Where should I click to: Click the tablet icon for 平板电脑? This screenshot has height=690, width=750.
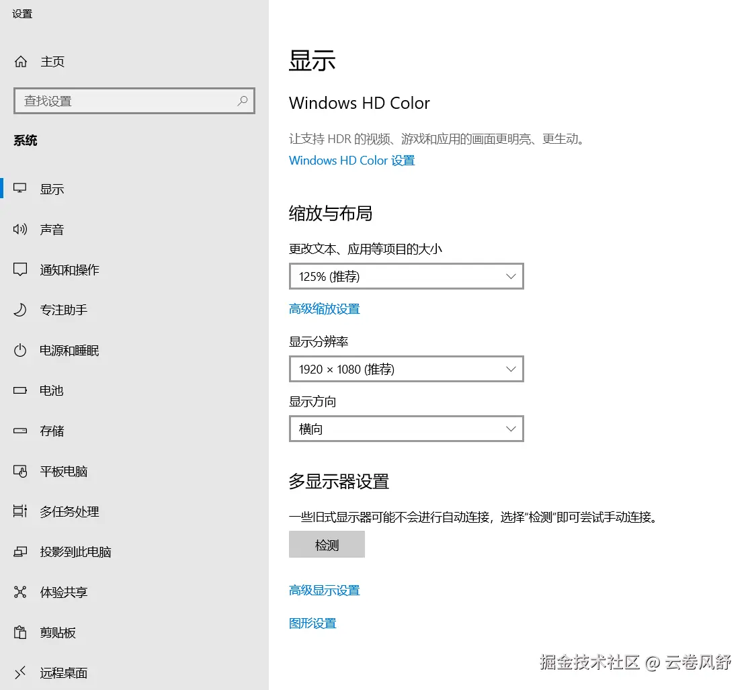(x=20, y=471)
